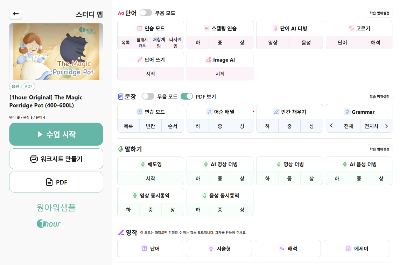Viewport: 420px width, 265px height.
Task: Toggle 무음 모드 switch in 단어 section
Action: 146,13
